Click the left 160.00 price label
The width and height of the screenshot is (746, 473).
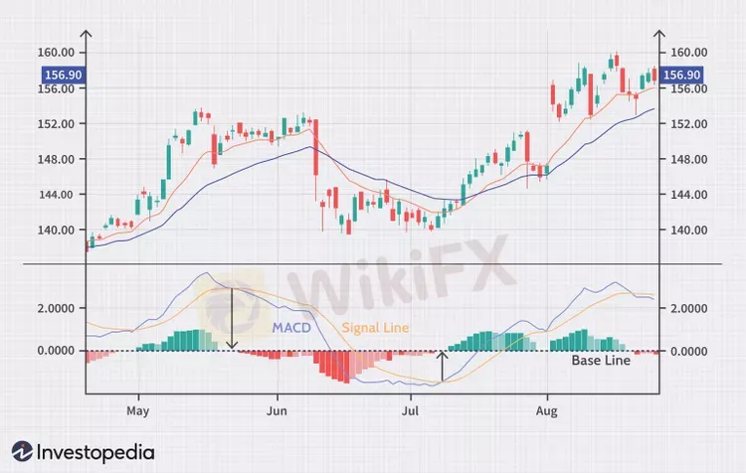56,53
